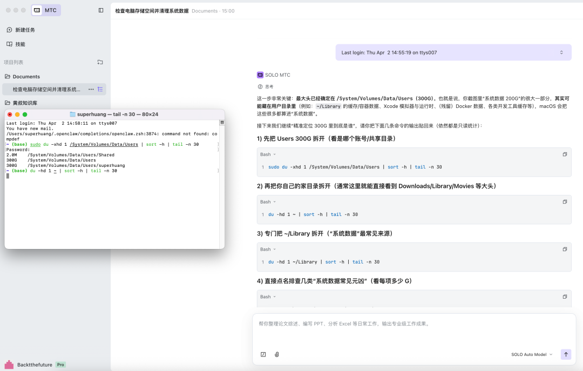The width and height of the screenshot is (583, 371).
Task: Open the 黄叔知识库 project folder
Action: [25, 103]
